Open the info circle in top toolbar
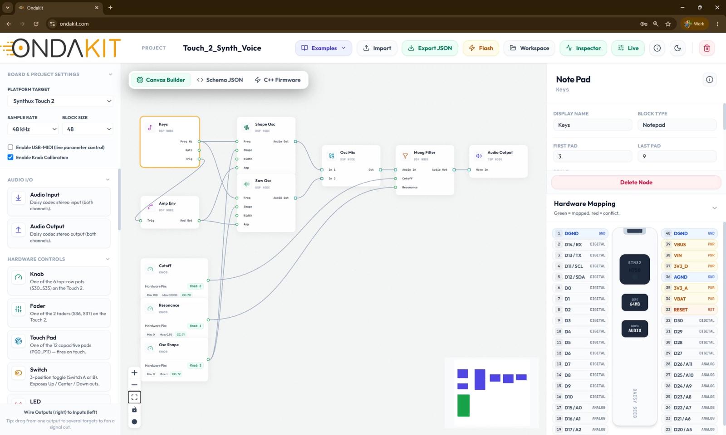 (x=657, y=48)
